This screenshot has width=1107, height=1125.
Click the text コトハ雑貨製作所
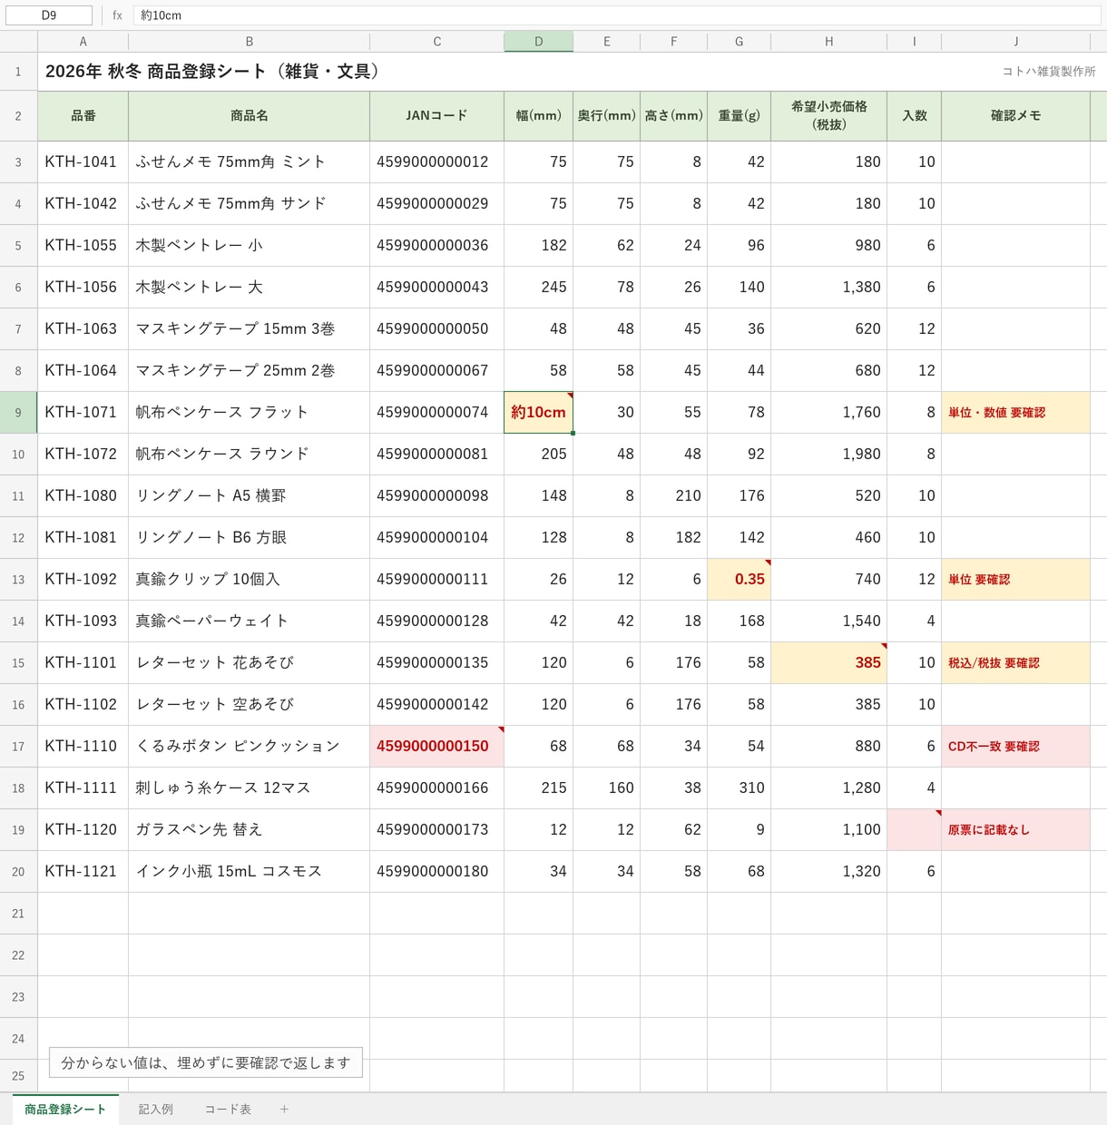1049,72
